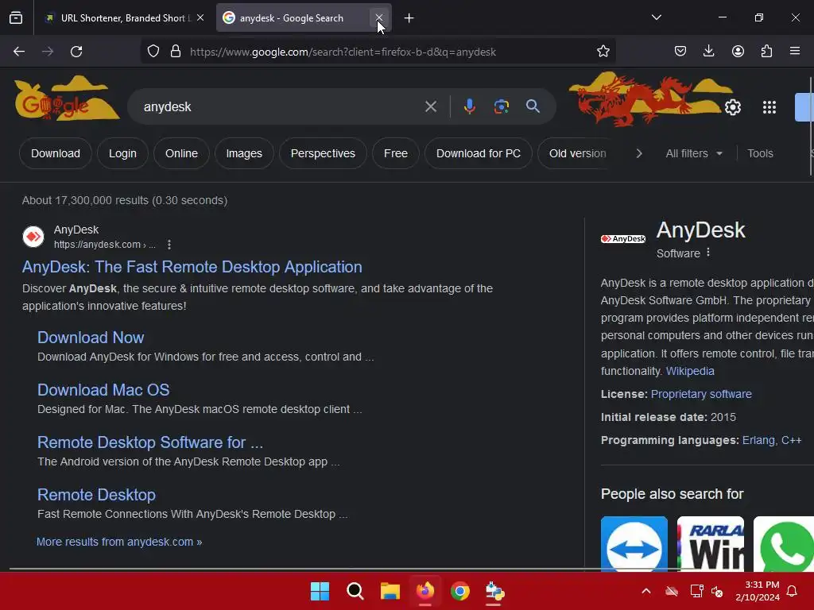Open Erlang programming language link
814x610 pixels.
758,440
